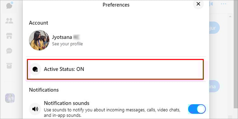Viewport: 238px width, 119px height.
Task: Click the Notification sounds speaker icon
Action: pyautogui.click(x=35, y=109)
